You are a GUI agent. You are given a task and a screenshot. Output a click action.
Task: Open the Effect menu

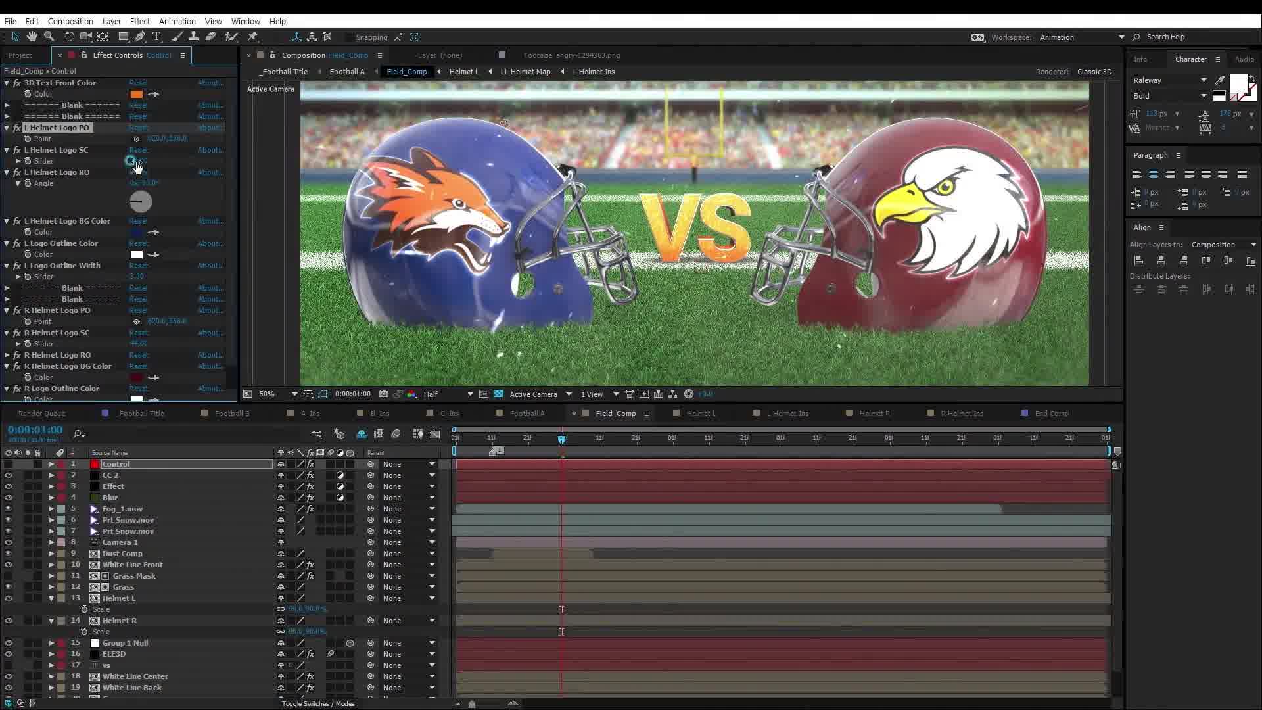coord(140,21)
